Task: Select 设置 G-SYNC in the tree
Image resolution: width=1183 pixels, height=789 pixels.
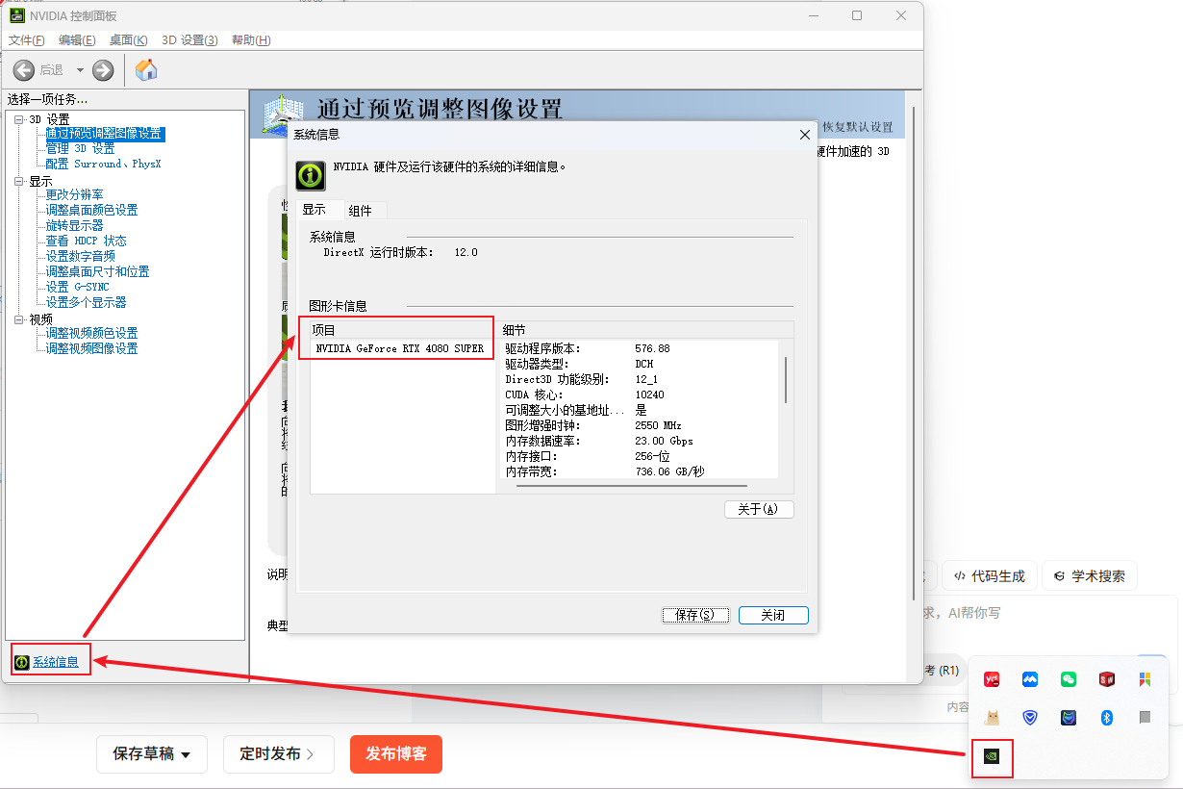Action: 77,288
